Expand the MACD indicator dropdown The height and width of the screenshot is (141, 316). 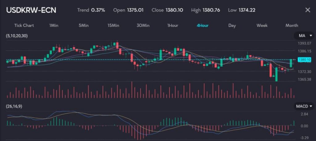[304, 106]
